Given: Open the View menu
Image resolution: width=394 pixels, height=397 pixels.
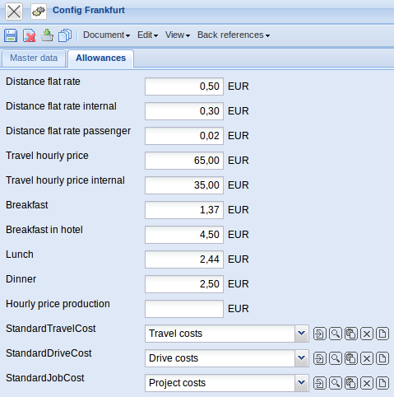Looking at the screenshot, I should [x=178, y=35].
